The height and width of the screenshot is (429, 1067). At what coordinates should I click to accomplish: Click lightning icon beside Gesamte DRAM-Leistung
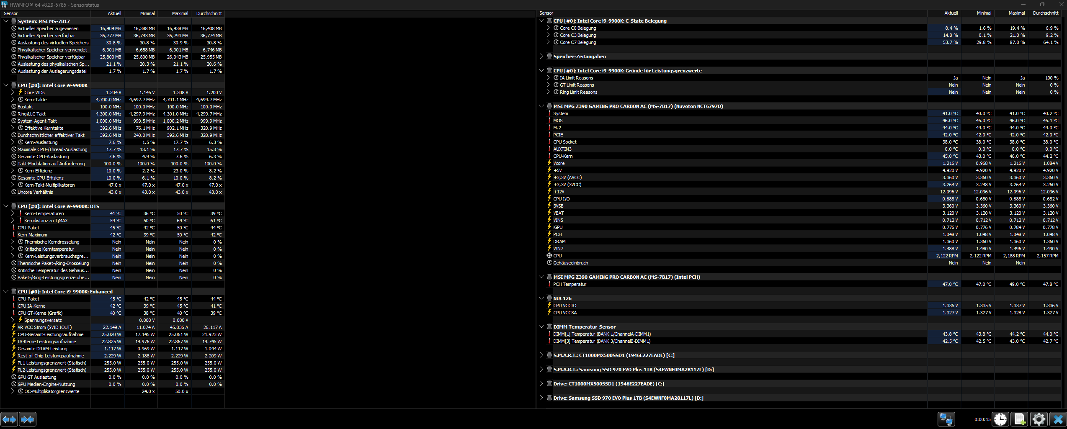coord(14,349)
